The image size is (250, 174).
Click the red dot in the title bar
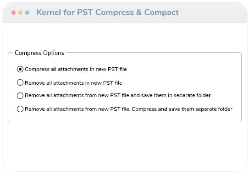tap(14, 12)
